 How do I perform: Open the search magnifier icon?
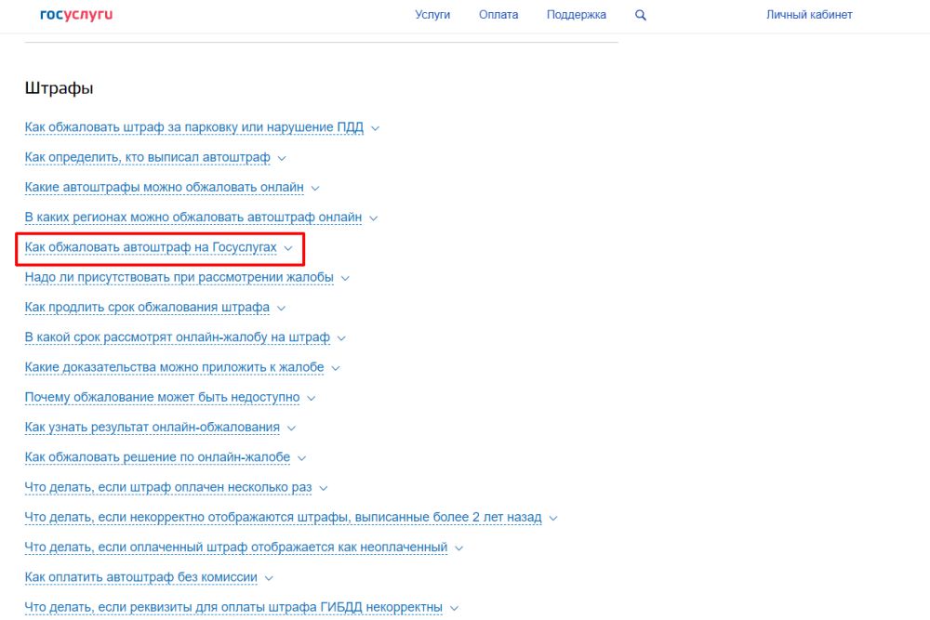641,16
